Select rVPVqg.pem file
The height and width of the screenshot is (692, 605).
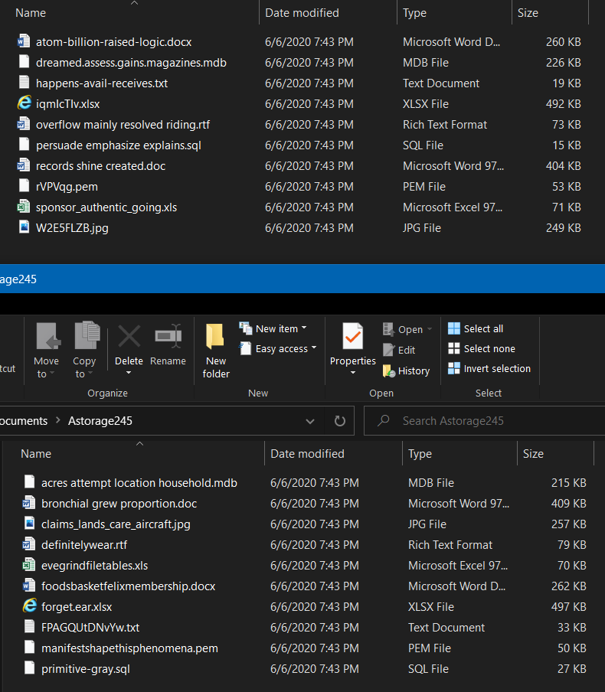(x=67, y=187)
